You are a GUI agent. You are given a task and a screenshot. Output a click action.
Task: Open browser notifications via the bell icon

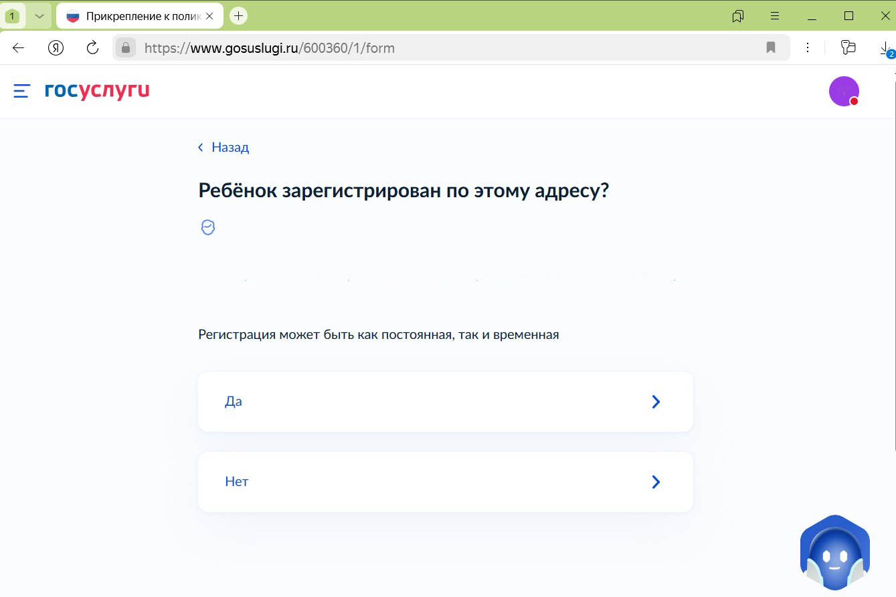point(737,15)
